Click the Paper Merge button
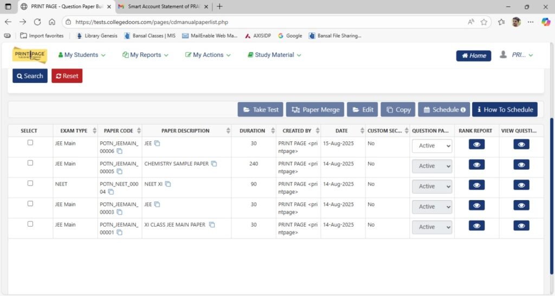 tap(315, 110)
